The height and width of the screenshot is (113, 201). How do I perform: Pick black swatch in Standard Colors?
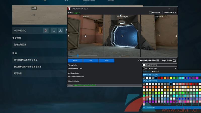156,78
